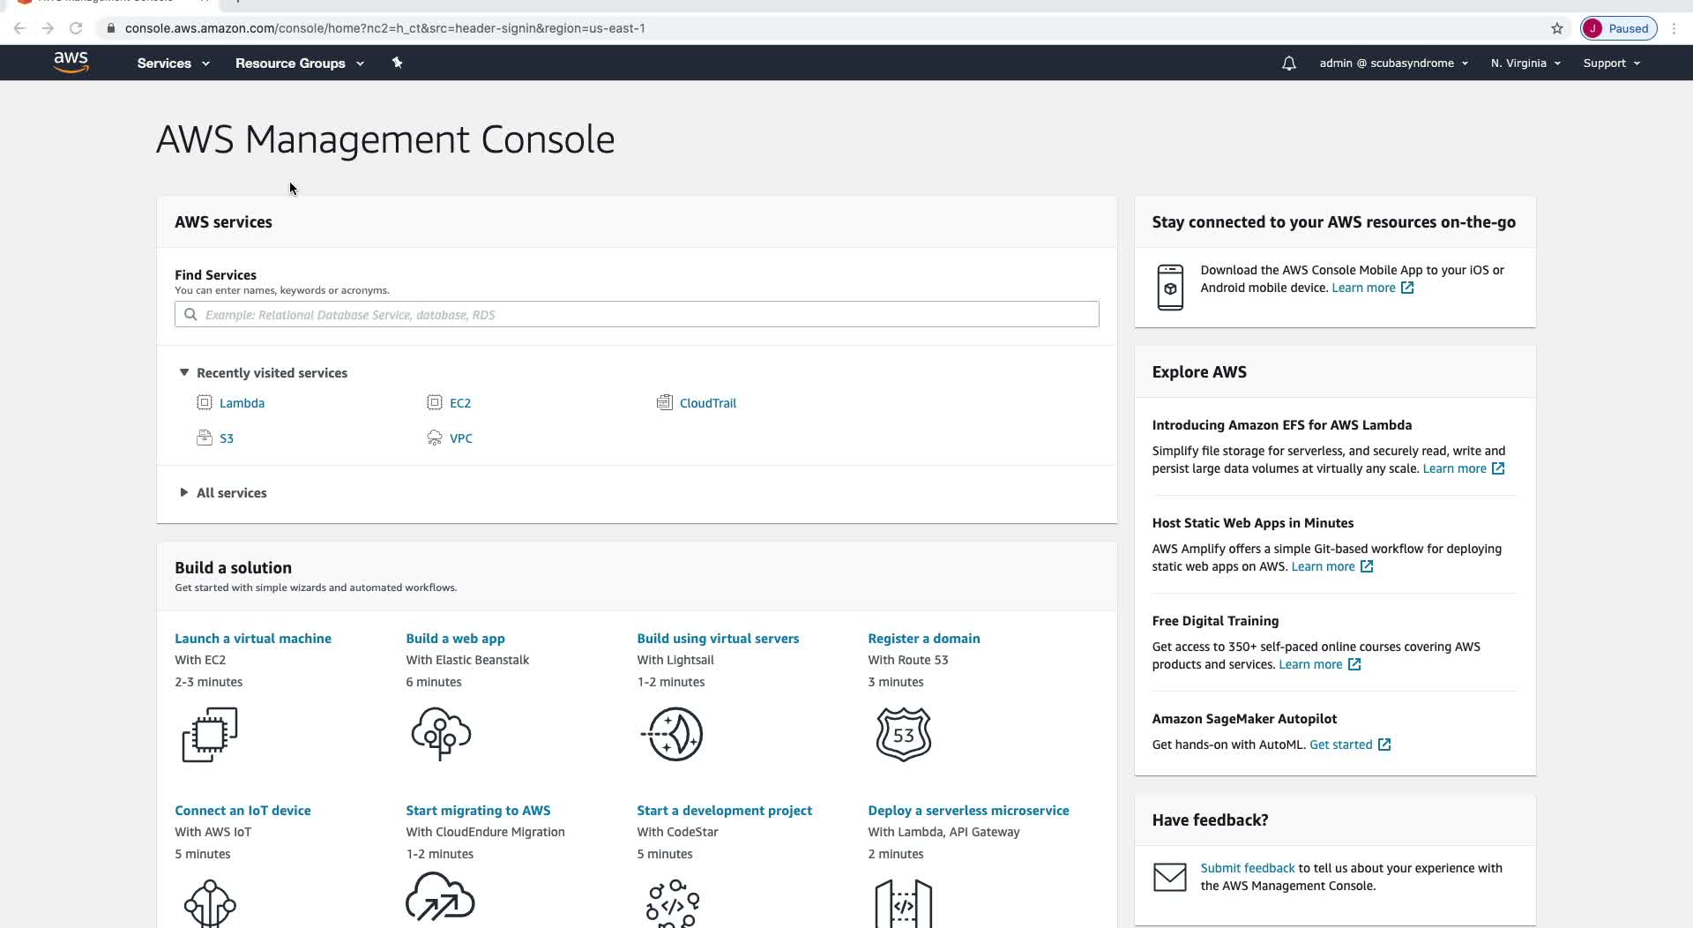Click the Route 53 shield icon

point(903,734)
